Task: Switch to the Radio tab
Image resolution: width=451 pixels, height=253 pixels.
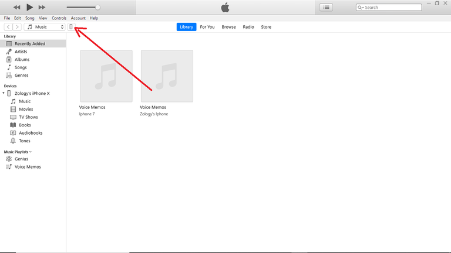Action: coord(248,27)
